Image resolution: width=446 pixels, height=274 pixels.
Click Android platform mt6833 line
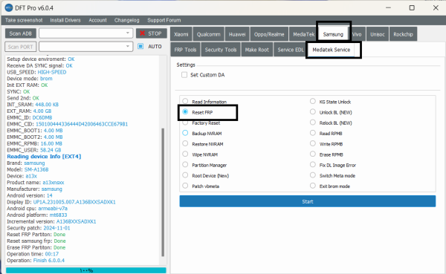37,215
